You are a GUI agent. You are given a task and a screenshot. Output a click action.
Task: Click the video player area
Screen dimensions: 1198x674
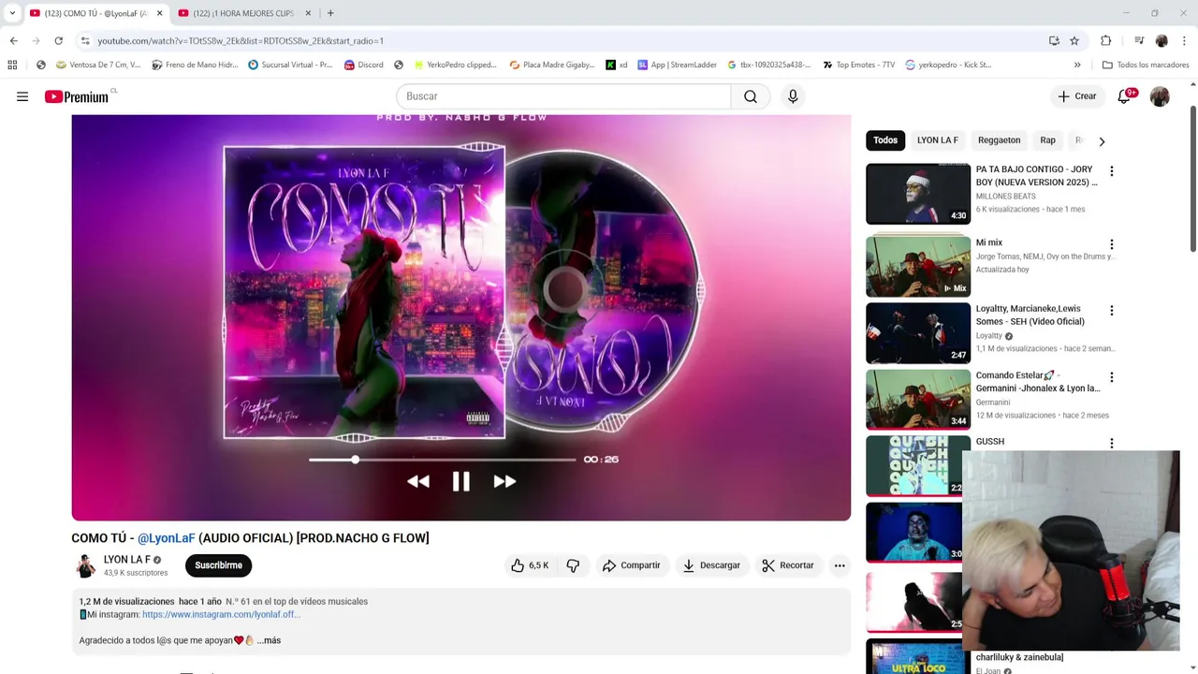(x=461, y=317)
